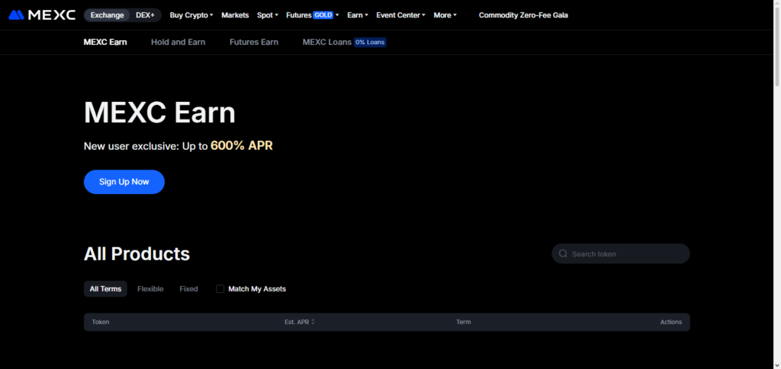Click the search magnifier icon
Viewport: 781px width, 369px height.
tap(563, 253)
